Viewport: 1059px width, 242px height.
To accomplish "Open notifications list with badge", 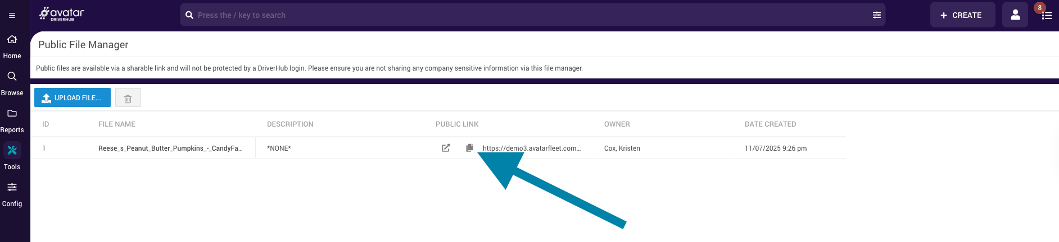I will click(1046, 15).
